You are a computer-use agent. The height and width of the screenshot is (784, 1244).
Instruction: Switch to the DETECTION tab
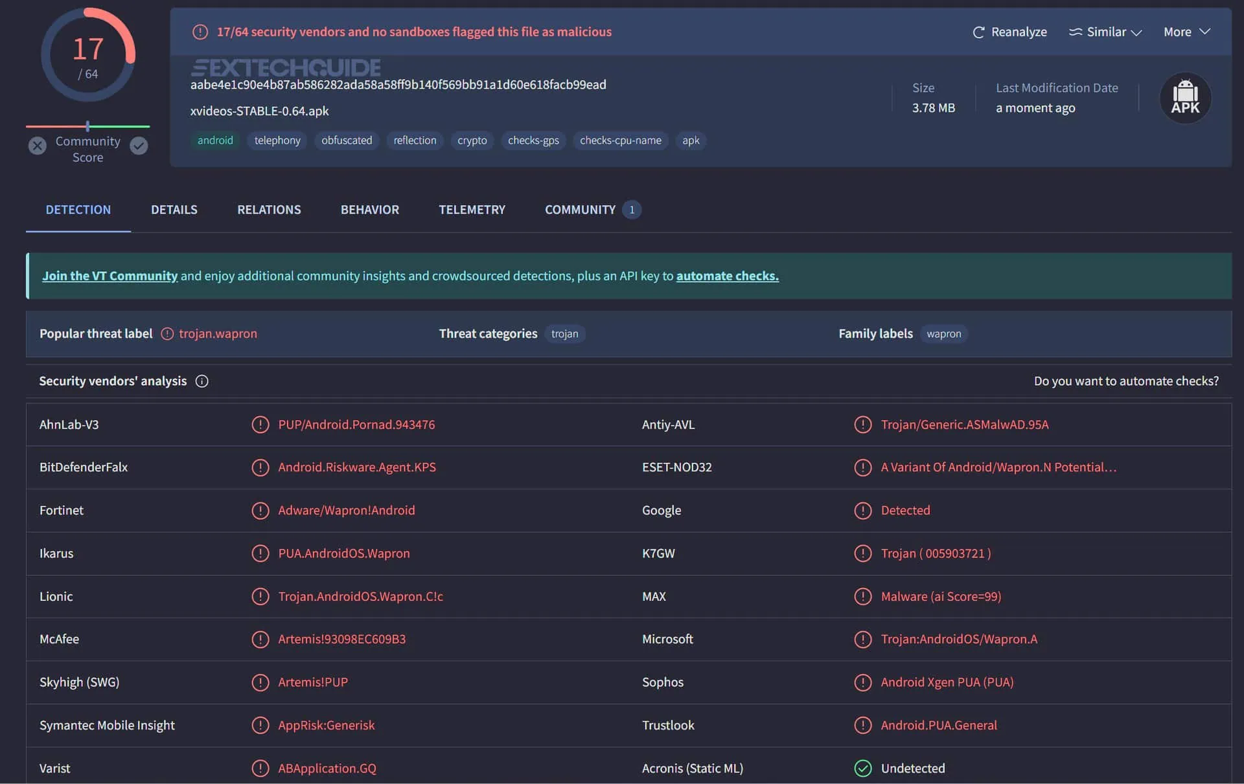point(78,210)
